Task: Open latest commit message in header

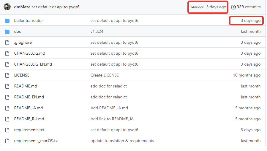Action: [55, 7]
